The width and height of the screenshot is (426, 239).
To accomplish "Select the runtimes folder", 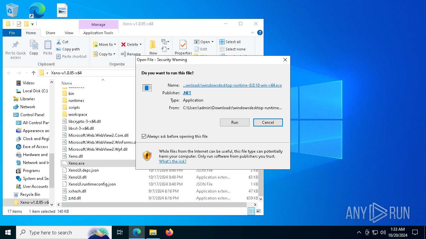I will coord(76,101).
